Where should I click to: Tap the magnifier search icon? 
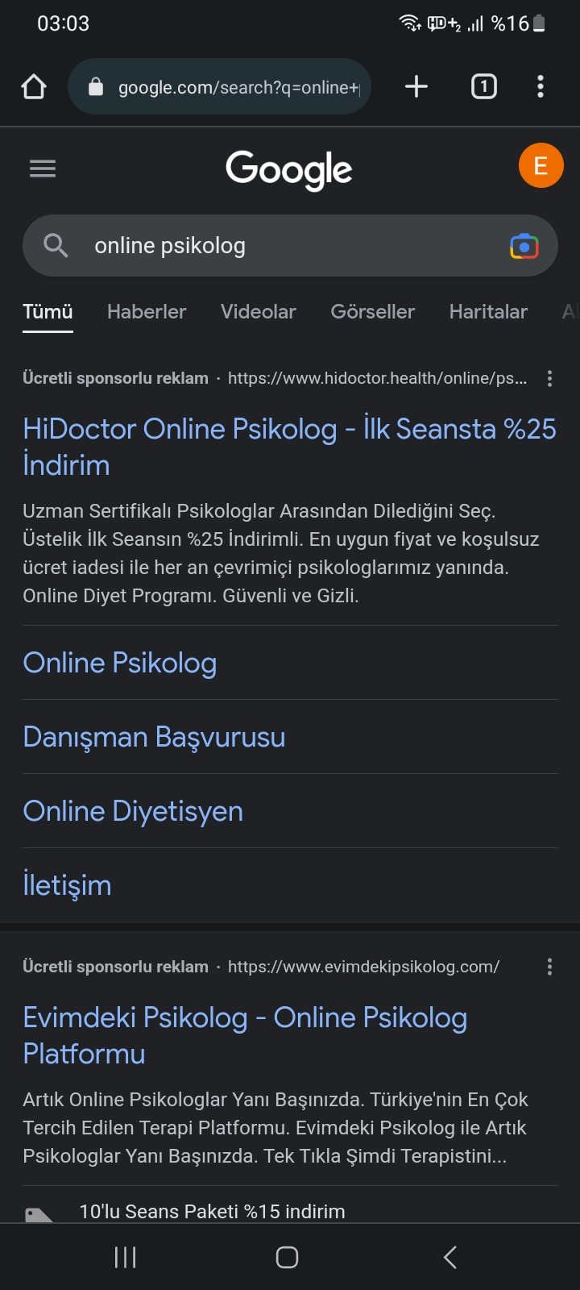coord(56,245)
